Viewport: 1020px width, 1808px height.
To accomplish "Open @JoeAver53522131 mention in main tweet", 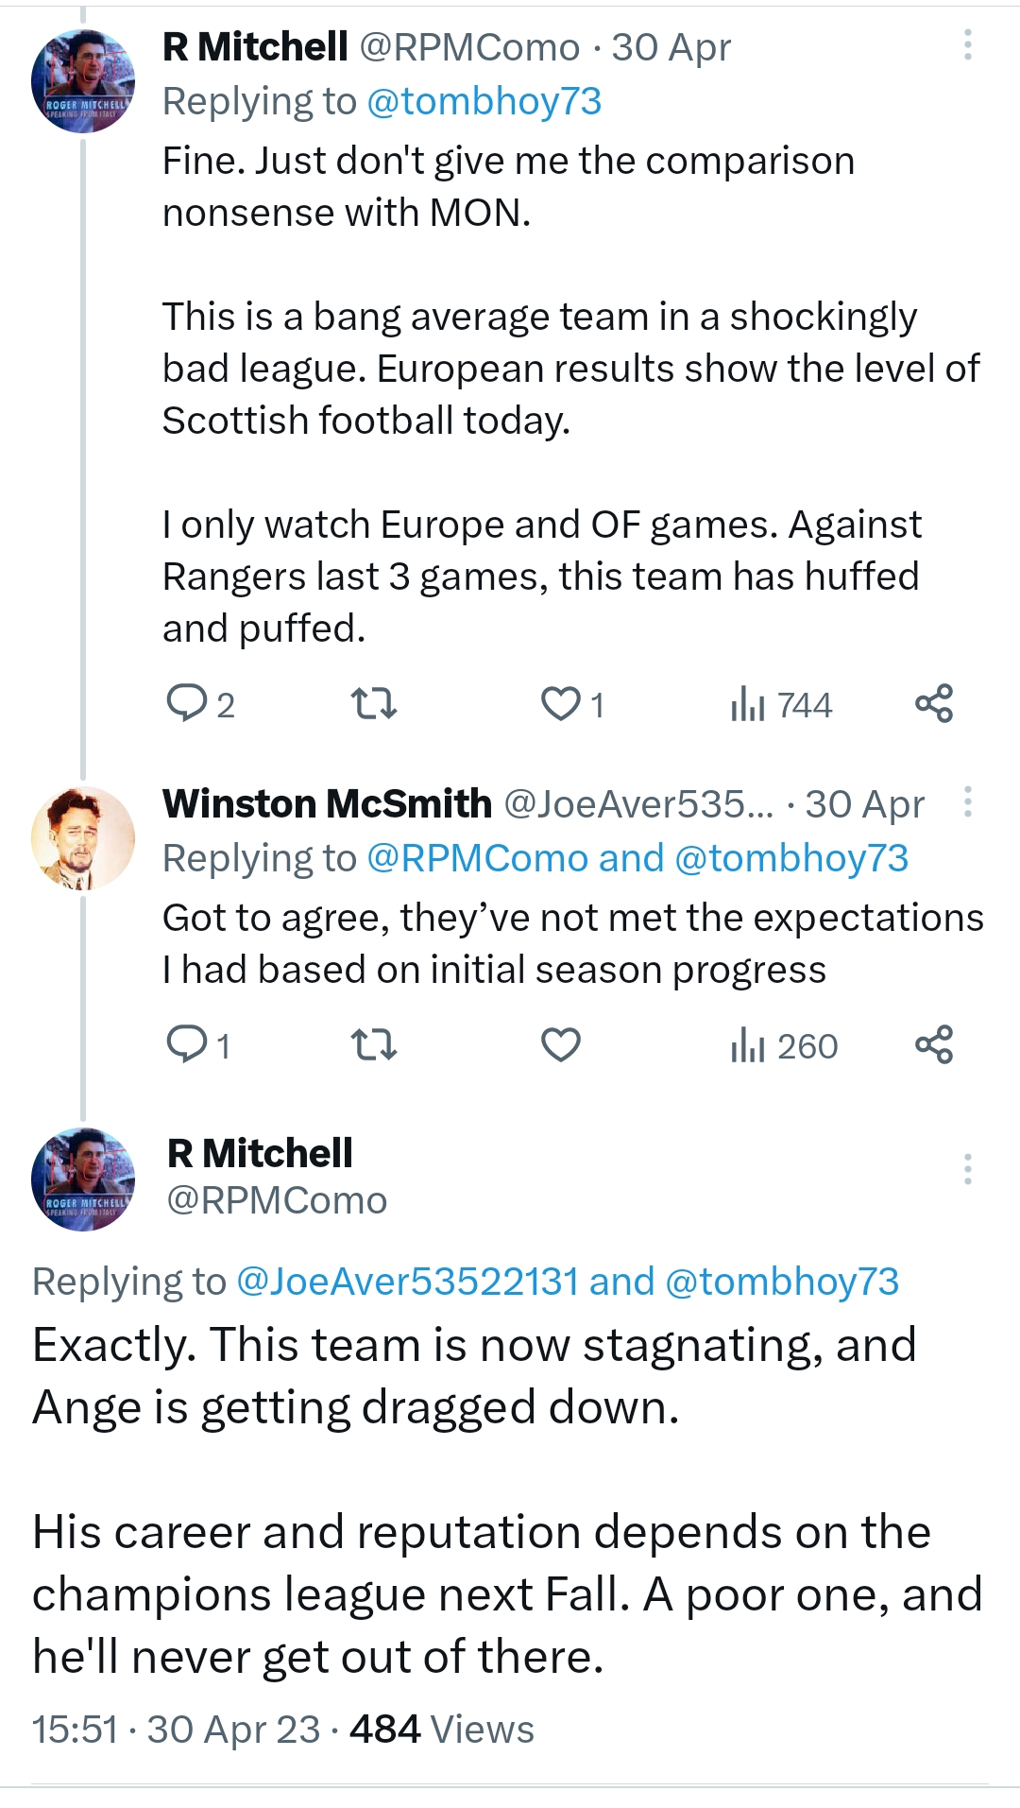I will (407, 1282).
